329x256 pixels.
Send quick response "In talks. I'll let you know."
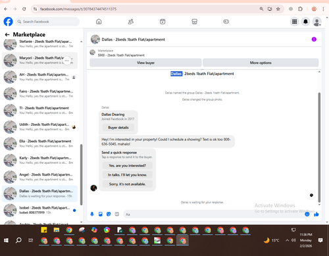coord(128,175)
